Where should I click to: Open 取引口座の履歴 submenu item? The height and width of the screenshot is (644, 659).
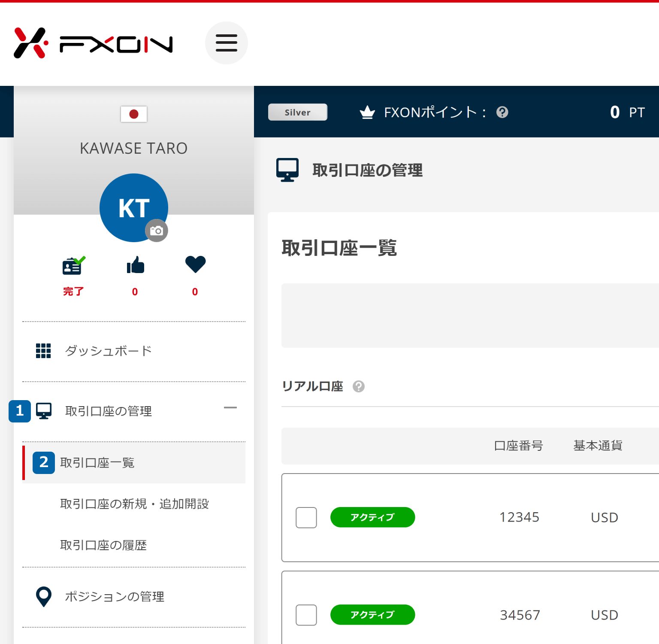[x=103, y=545]
